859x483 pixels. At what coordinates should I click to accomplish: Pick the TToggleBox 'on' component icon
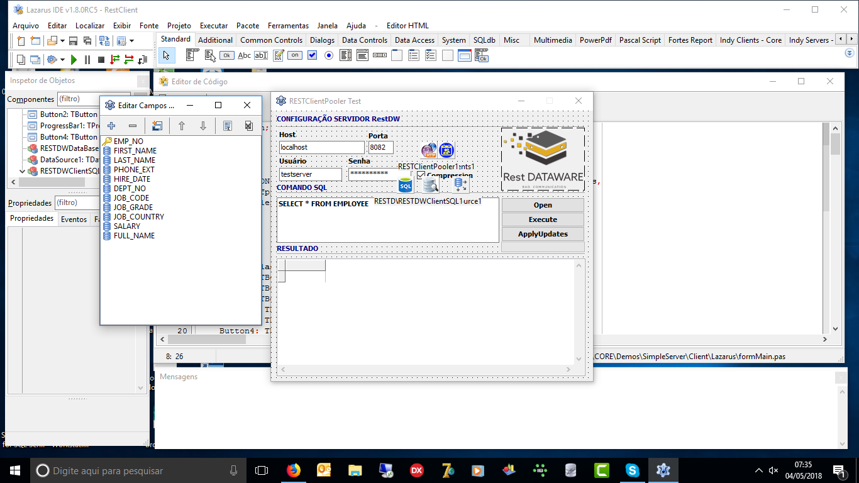[x=295, y=55]
